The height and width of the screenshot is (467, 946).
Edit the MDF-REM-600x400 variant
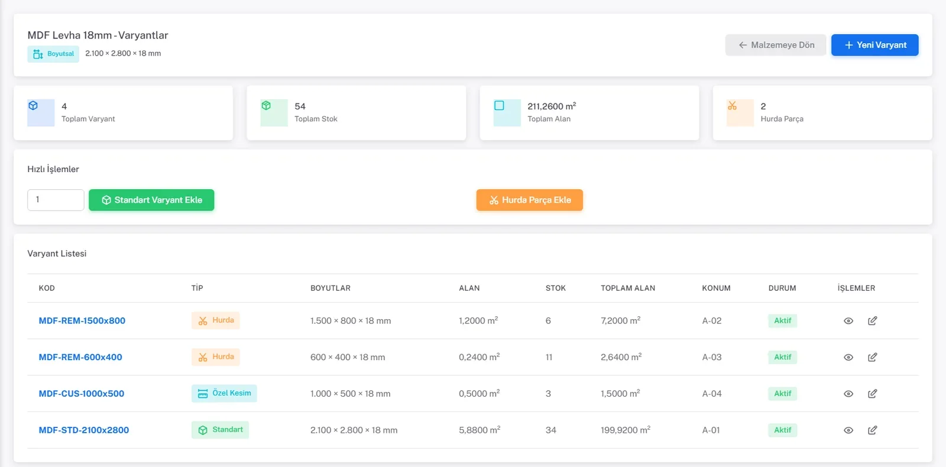pyautogui.click(x=873, y=358)
